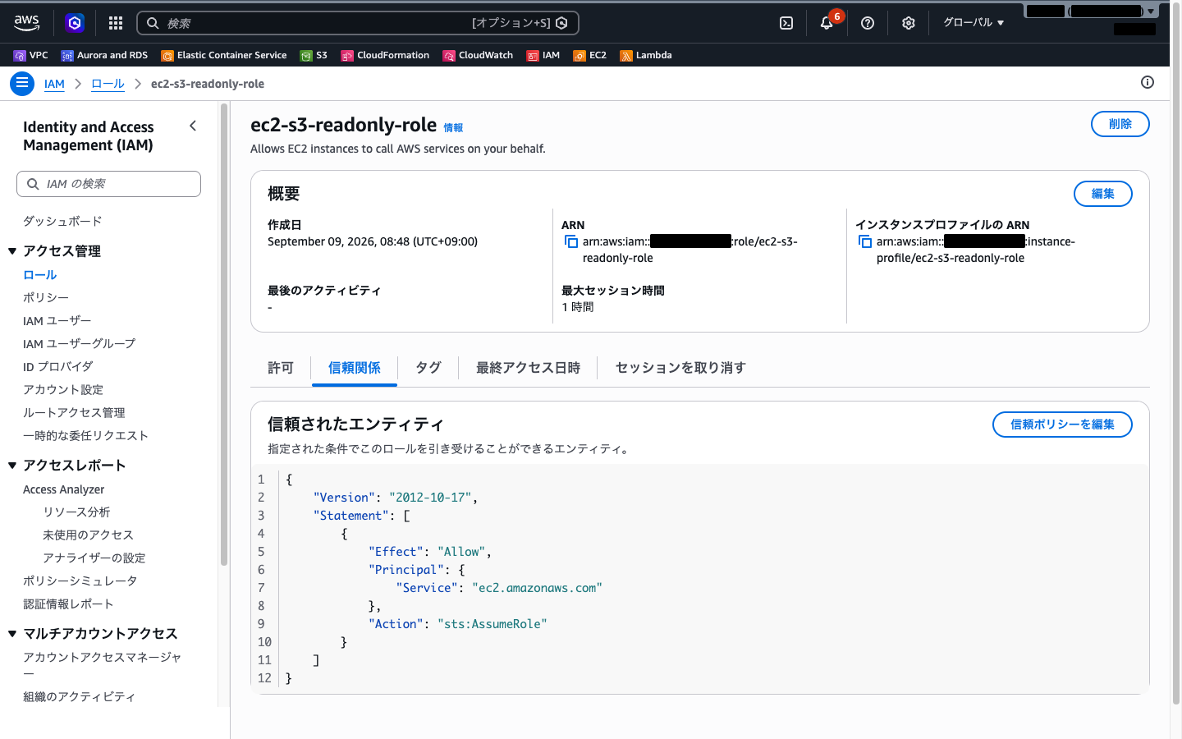This screenshot has height=739, width=1182.
Task: Open the CloudShell terminal icon
Action: tap(786, 23)
